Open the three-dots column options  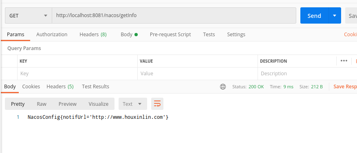point(344,61)
